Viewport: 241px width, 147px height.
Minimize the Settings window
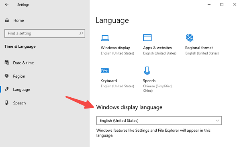(209, 4)
